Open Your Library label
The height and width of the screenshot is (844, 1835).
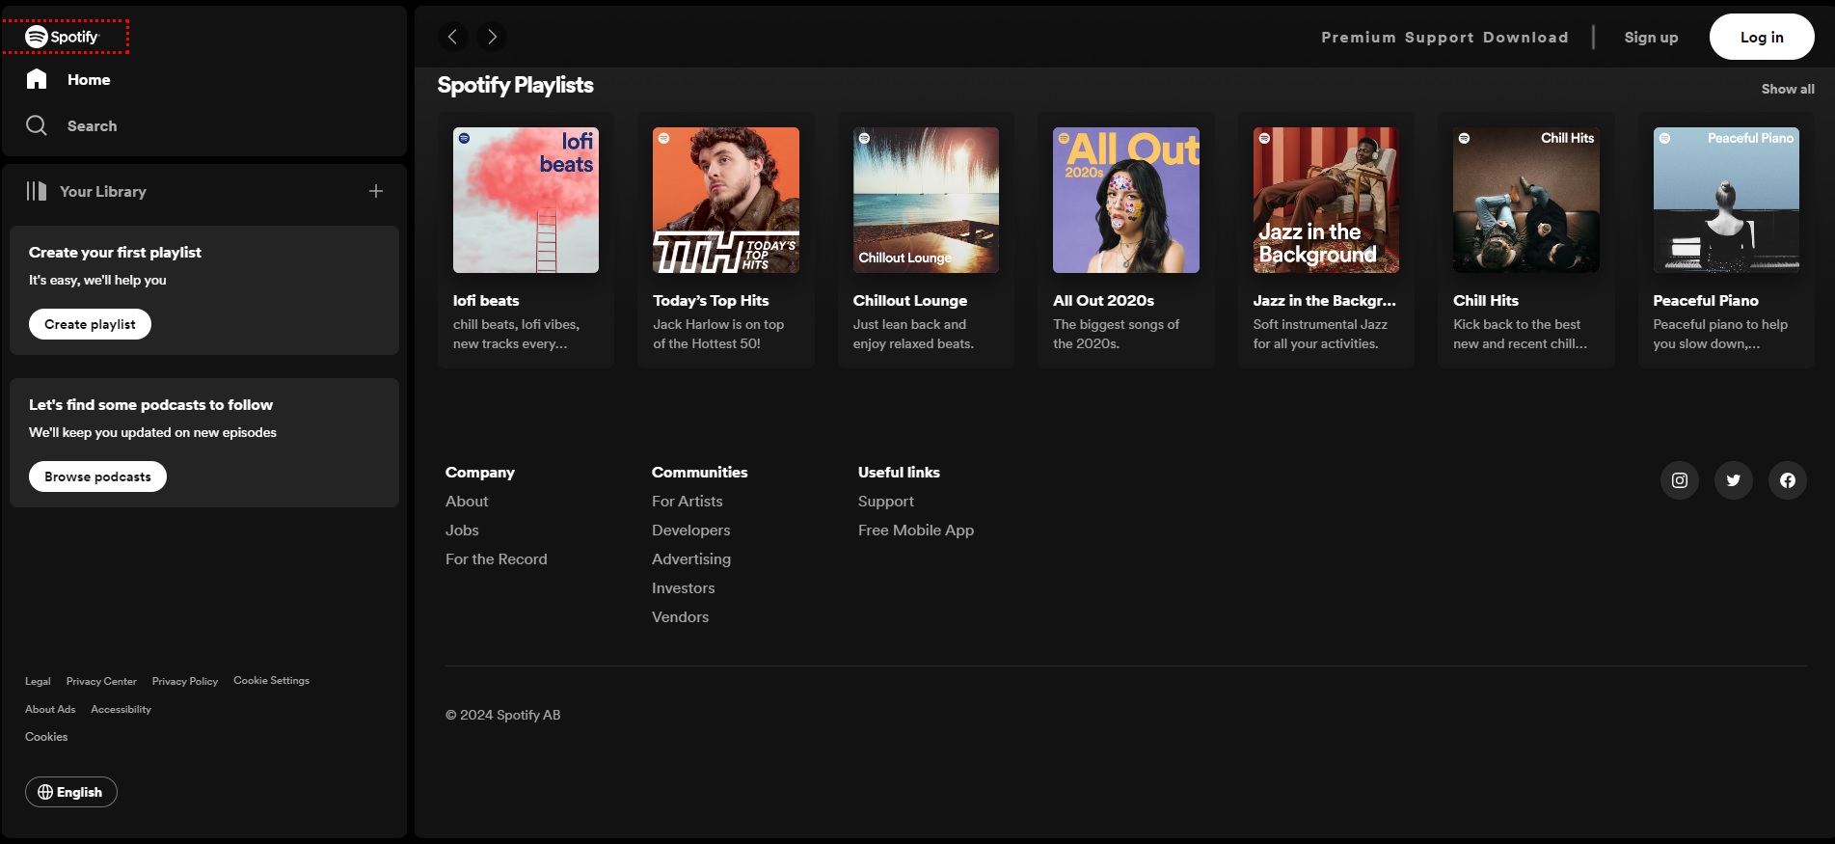(x=103, y=191)
